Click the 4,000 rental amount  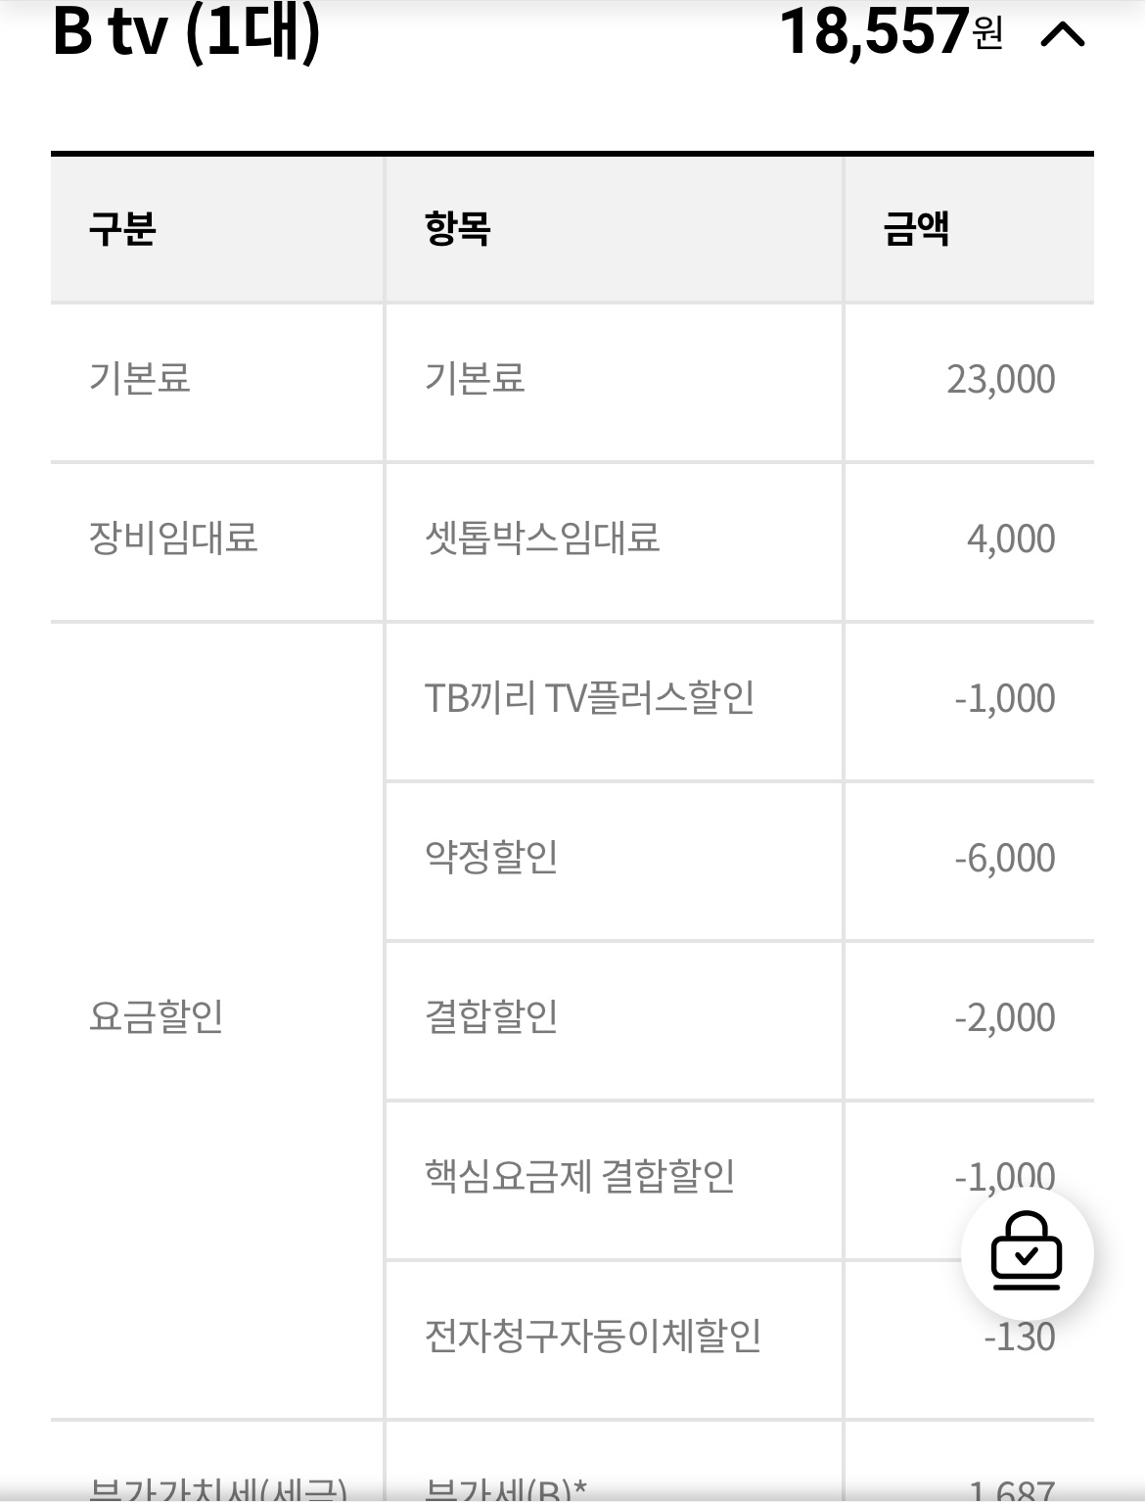click(x=1011, y=539)
